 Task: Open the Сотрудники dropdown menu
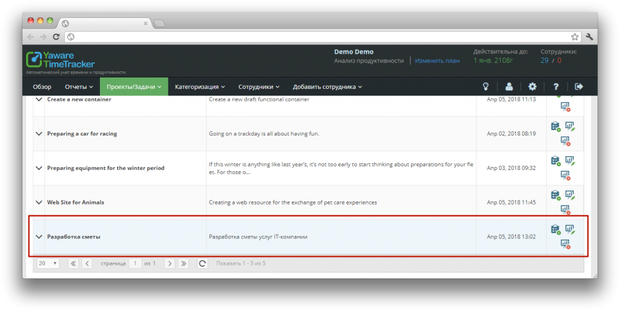tap(259, 87)
